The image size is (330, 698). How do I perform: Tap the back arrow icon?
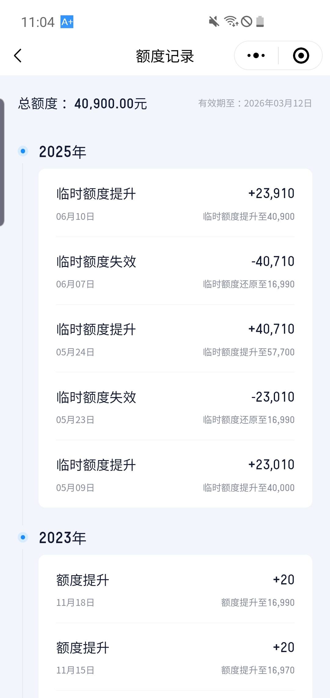[18, 56]
